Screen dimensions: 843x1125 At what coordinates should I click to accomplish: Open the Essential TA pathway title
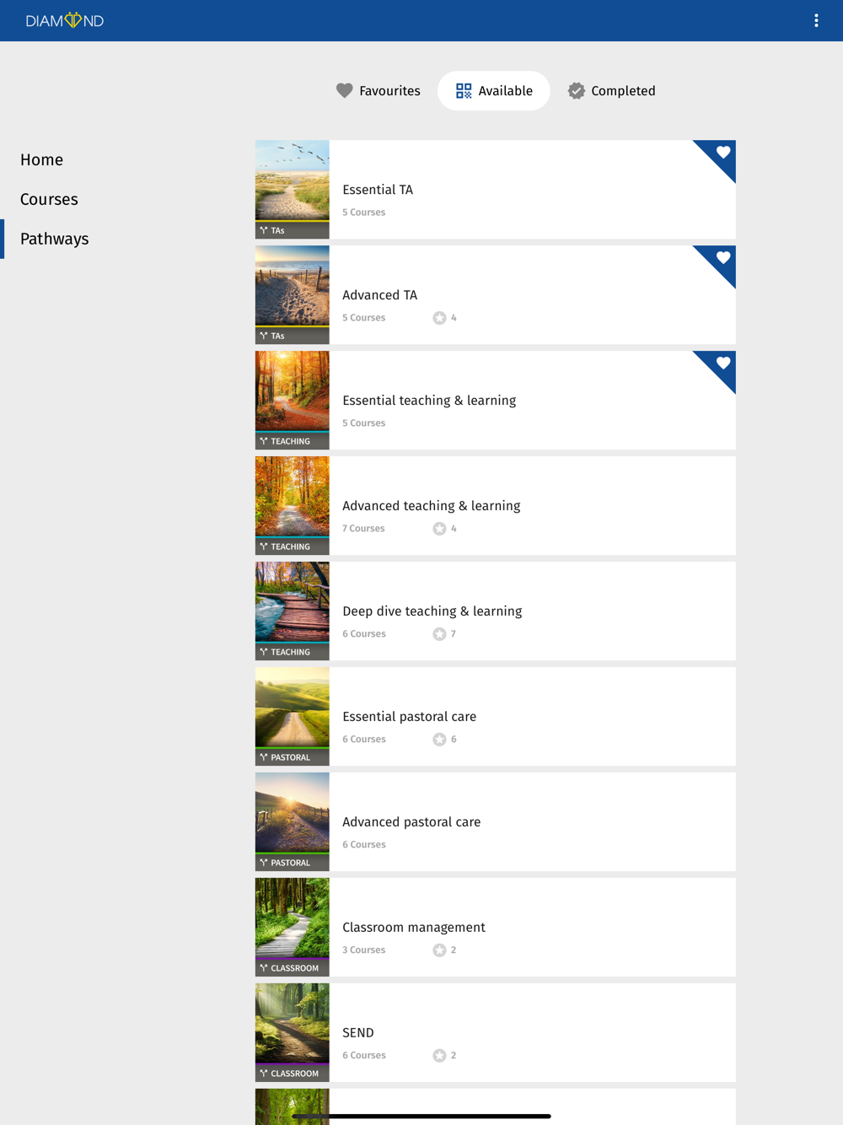[x=378, y=190]
